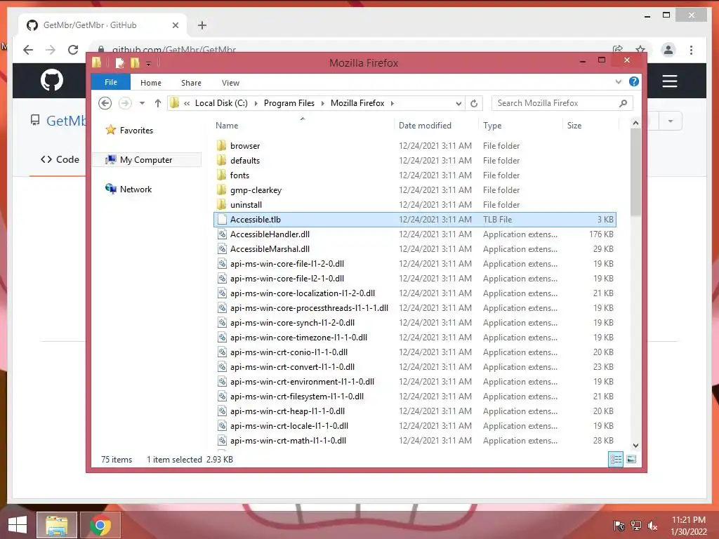Open Explorer Help question mark icon
The width and height of the screenshot is (719, 539).
[634, 81]
